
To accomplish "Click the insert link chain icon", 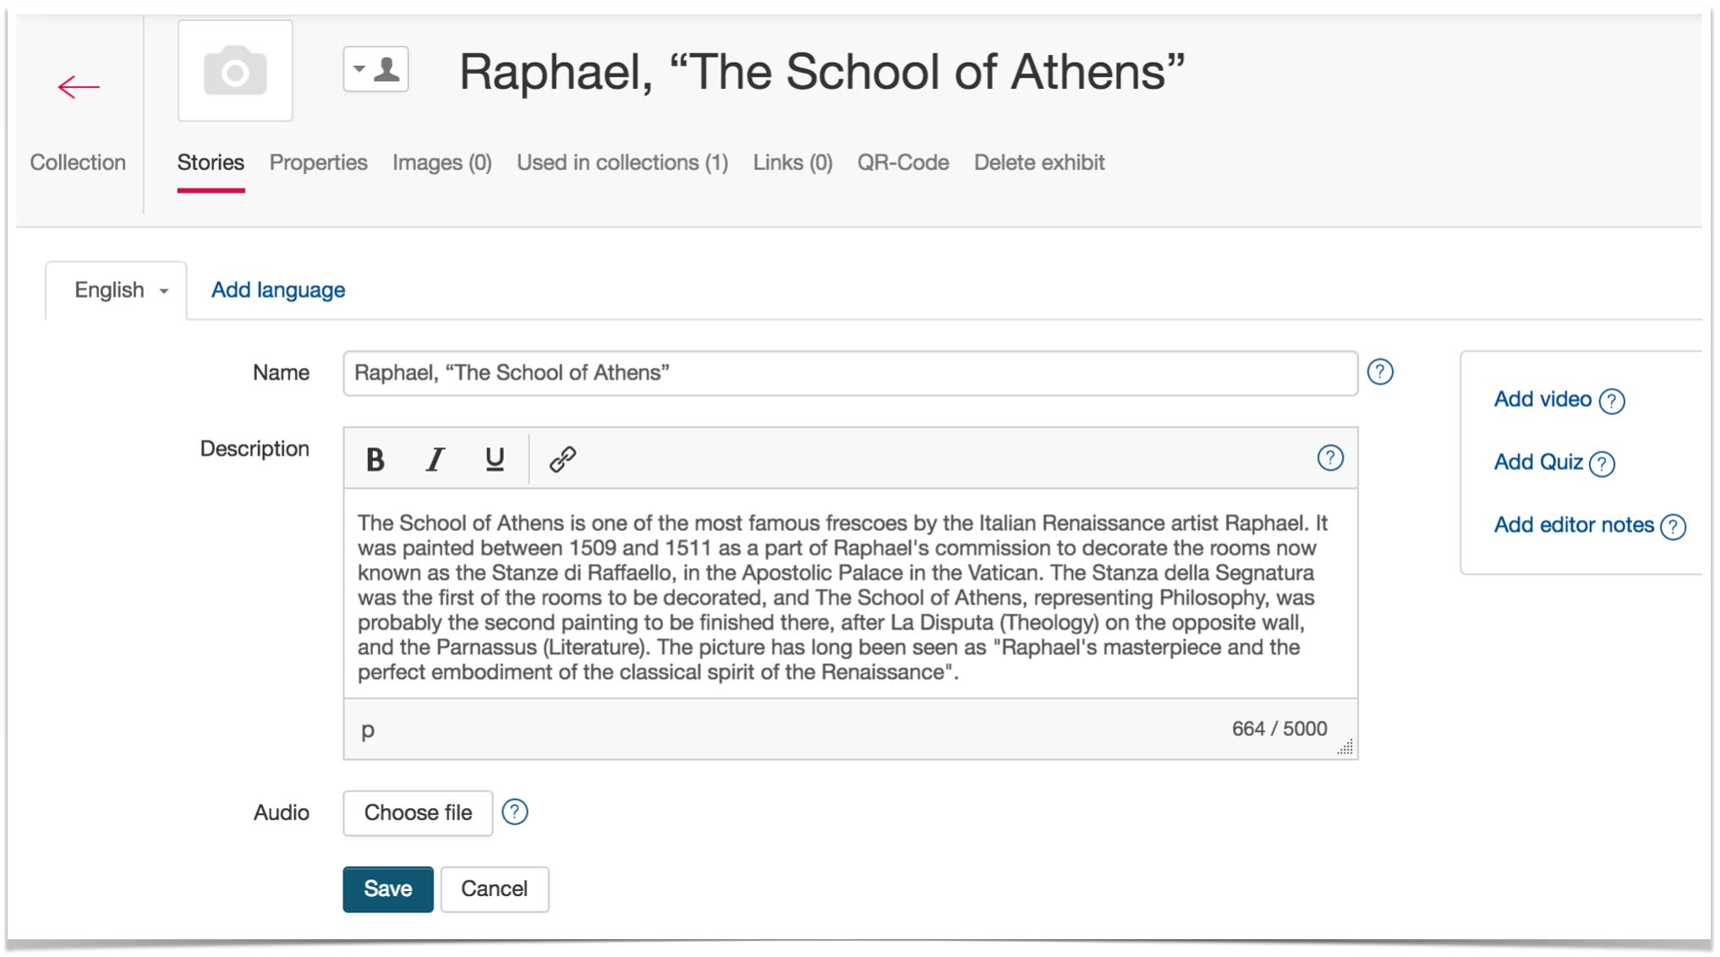I will 562,459.
